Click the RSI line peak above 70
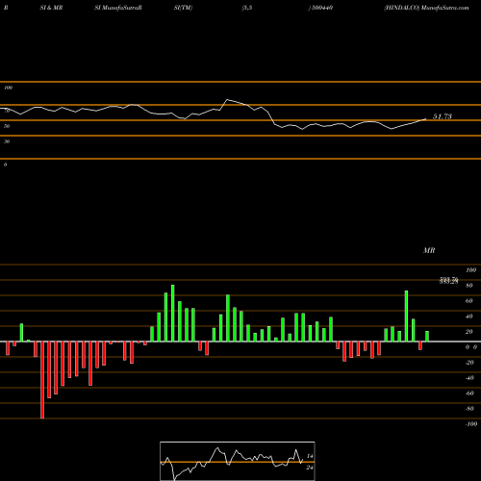The height and width of the screenshot is (481, 481). pyautogui.click(x=227, y=100)
